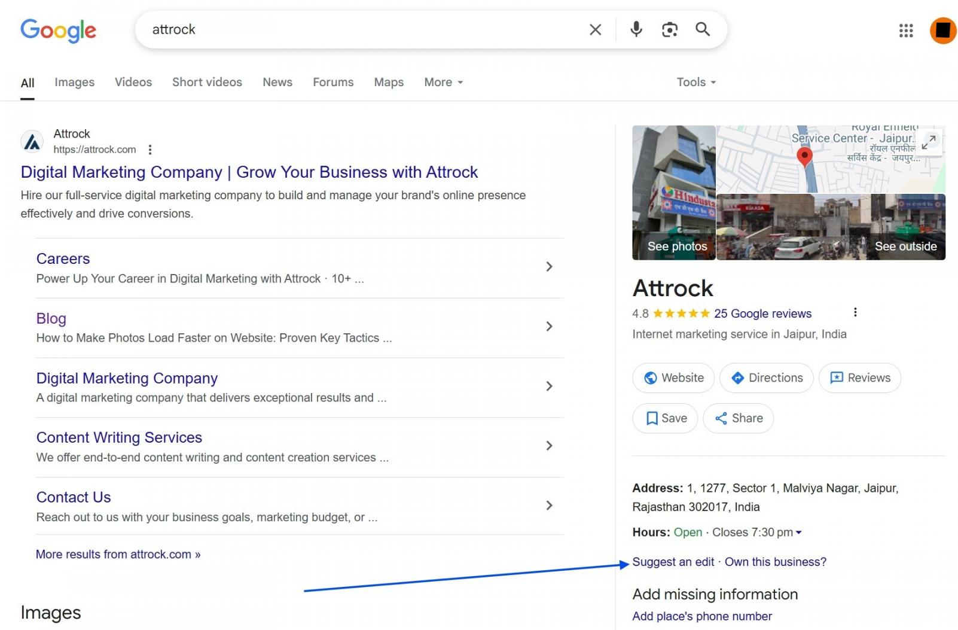
Task: Start voice search with the microphone icon
Action: point(636,29)
